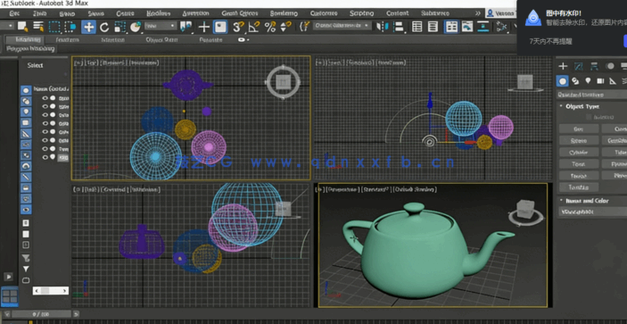Toggle 3D Snaps button
Screen dimensions: 627x324
pos(239,27)
